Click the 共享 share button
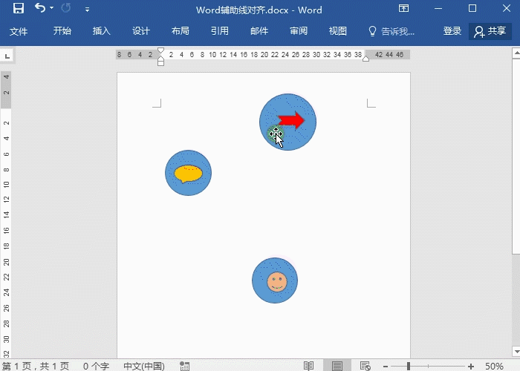Image resolution: width=520 pixels, height=371 pixels. pyautogui.click(x=490, y=31)
